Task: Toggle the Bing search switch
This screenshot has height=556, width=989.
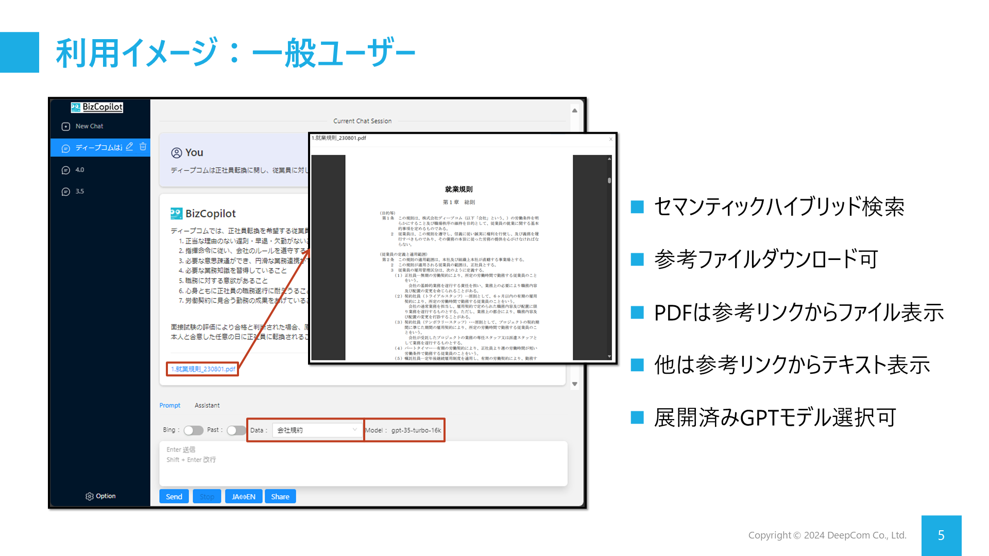Action: [x=193, y=430]
